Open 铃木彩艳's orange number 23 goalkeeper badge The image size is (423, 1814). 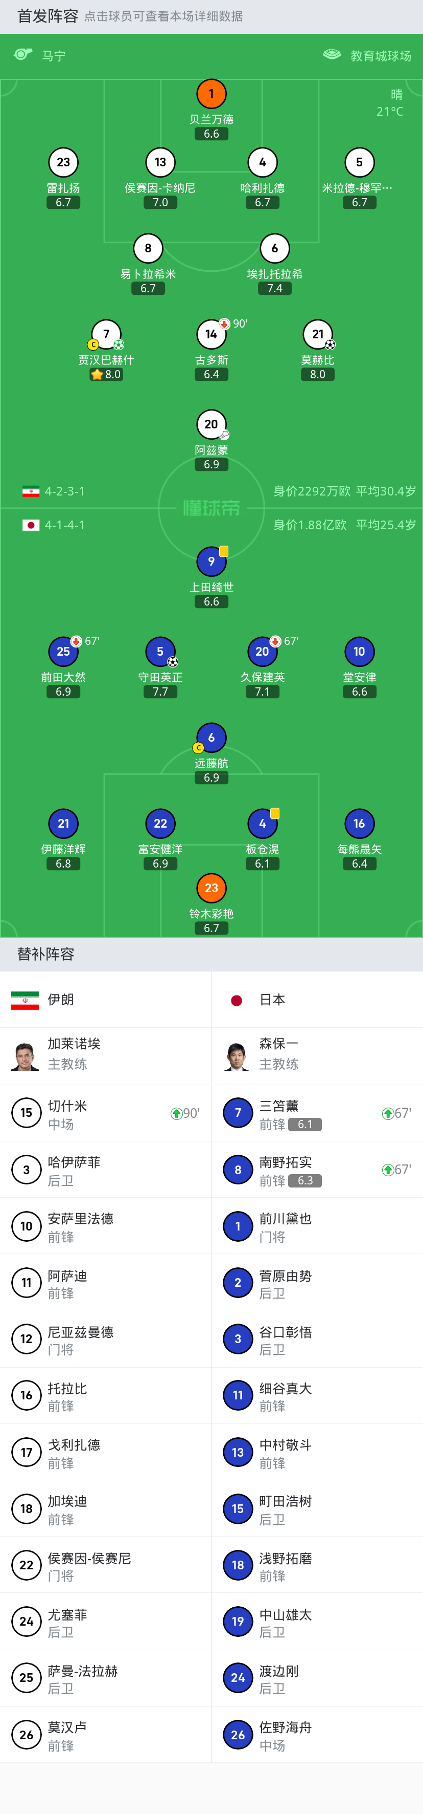tap(212, 888)
